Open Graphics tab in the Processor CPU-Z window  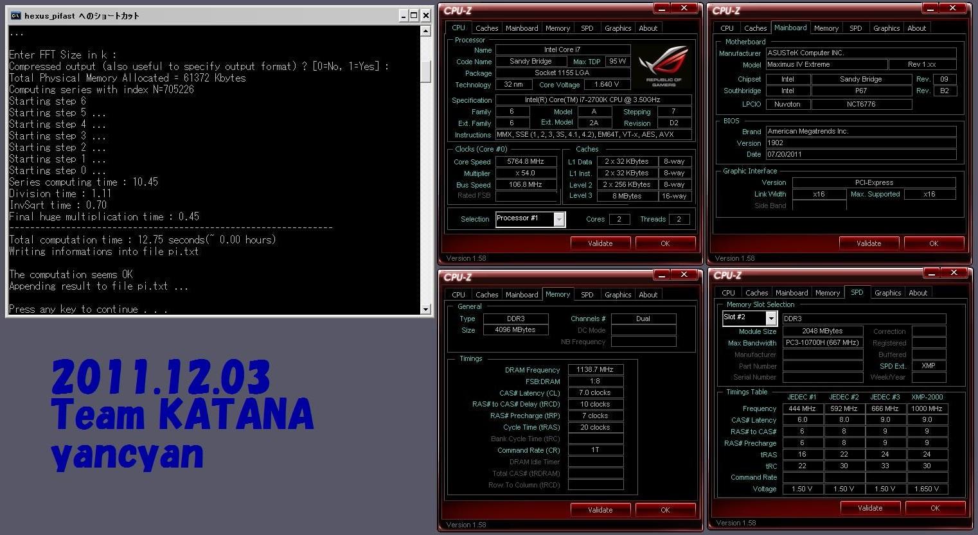[618, 28]
